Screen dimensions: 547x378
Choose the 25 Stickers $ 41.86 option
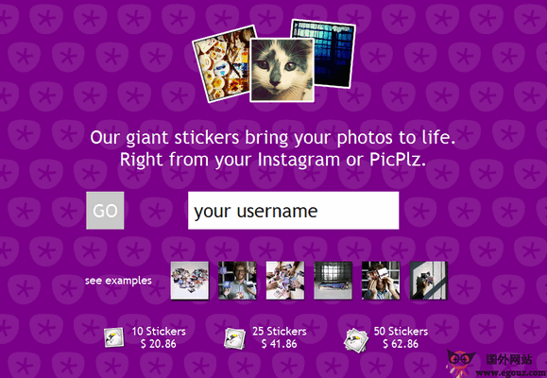click(280, 337)
